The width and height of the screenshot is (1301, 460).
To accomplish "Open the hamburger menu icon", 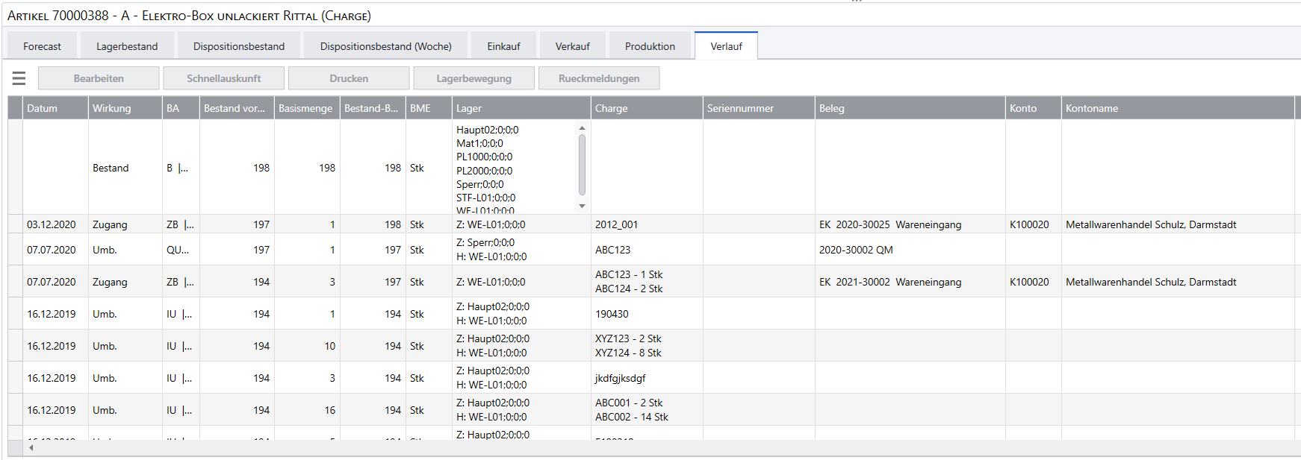I will click(x=19, y=78).
